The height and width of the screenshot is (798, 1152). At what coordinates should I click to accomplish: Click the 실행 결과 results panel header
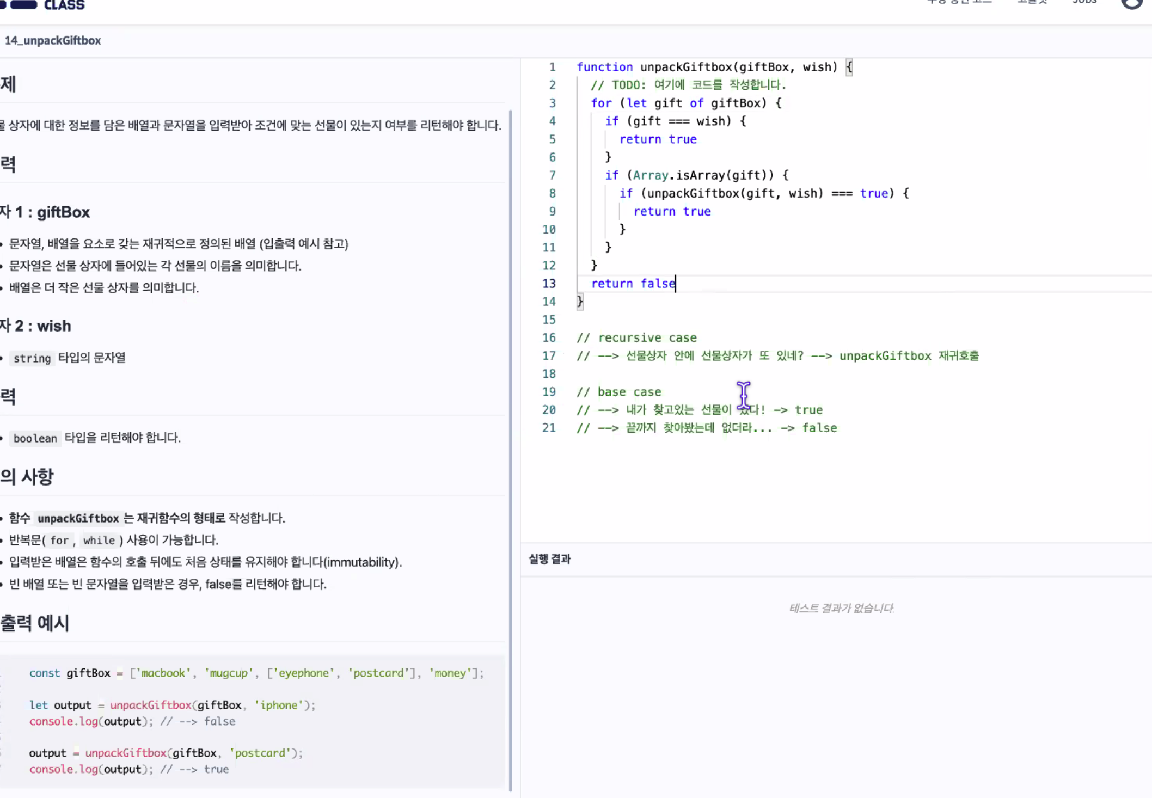[549, 559]
